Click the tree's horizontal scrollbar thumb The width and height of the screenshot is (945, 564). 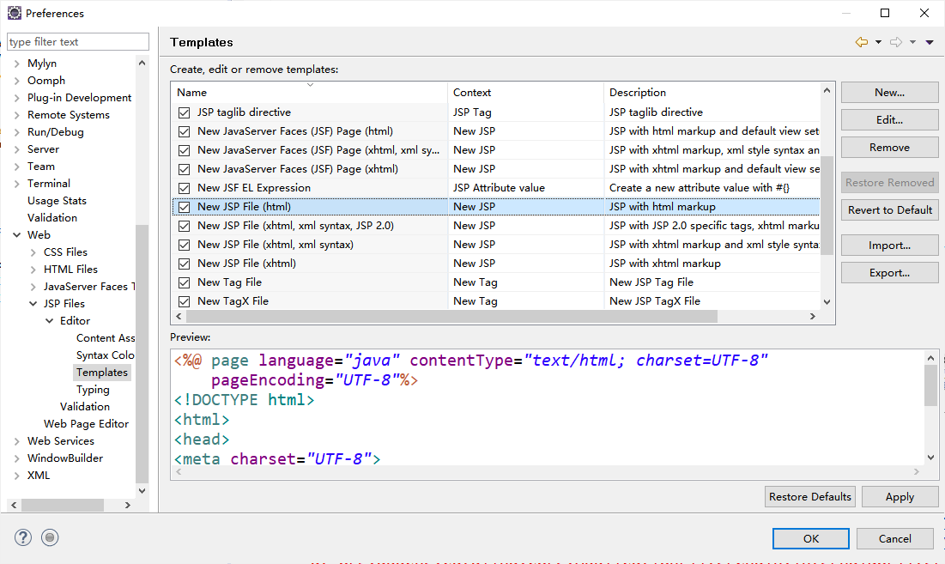pos(63,505)
